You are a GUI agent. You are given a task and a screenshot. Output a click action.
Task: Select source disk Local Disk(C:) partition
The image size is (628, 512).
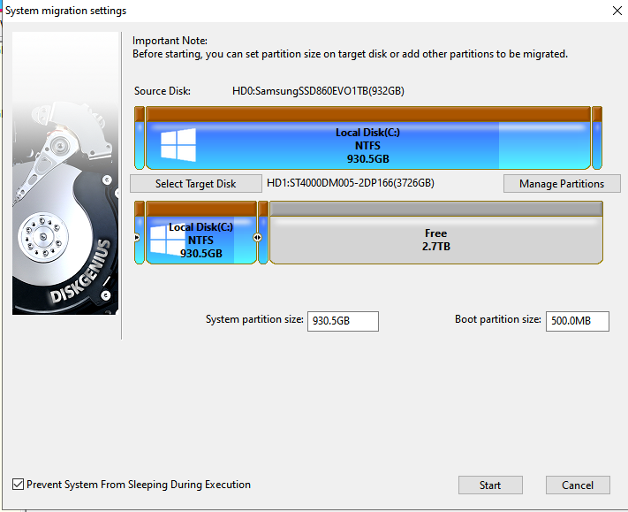pos(368,138)
